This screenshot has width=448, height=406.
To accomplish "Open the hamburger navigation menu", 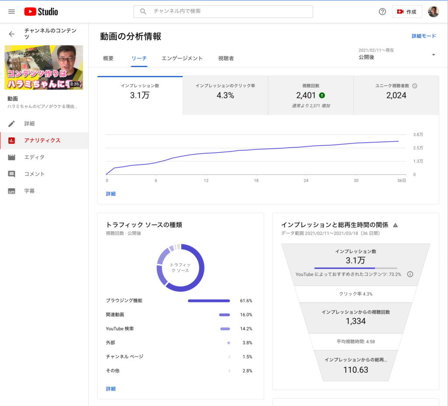I will tap(11, 11).
